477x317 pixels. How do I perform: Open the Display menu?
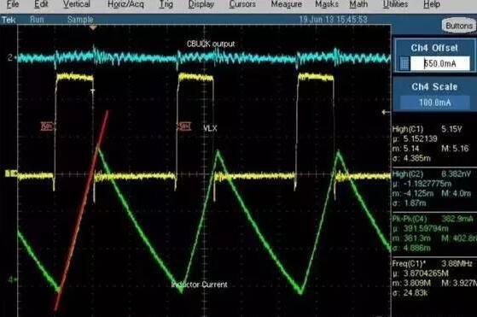[x=201, y=4]
